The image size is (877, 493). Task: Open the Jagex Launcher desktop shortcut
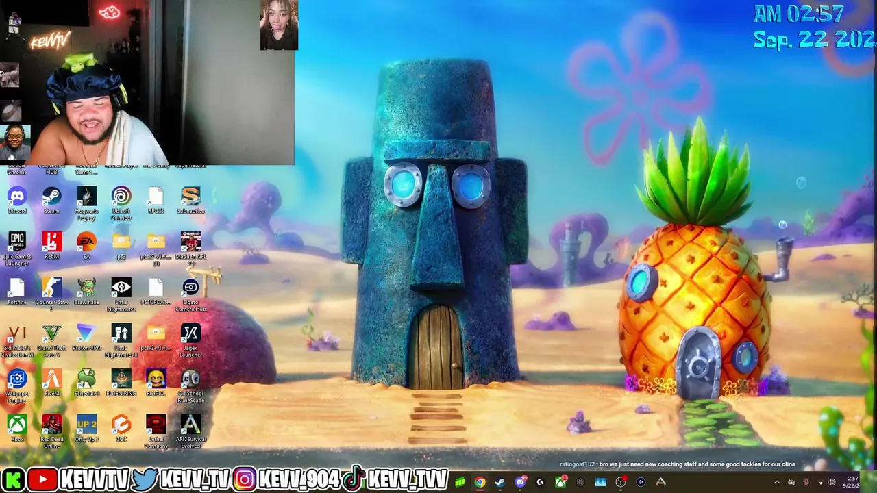coord(190,340)
